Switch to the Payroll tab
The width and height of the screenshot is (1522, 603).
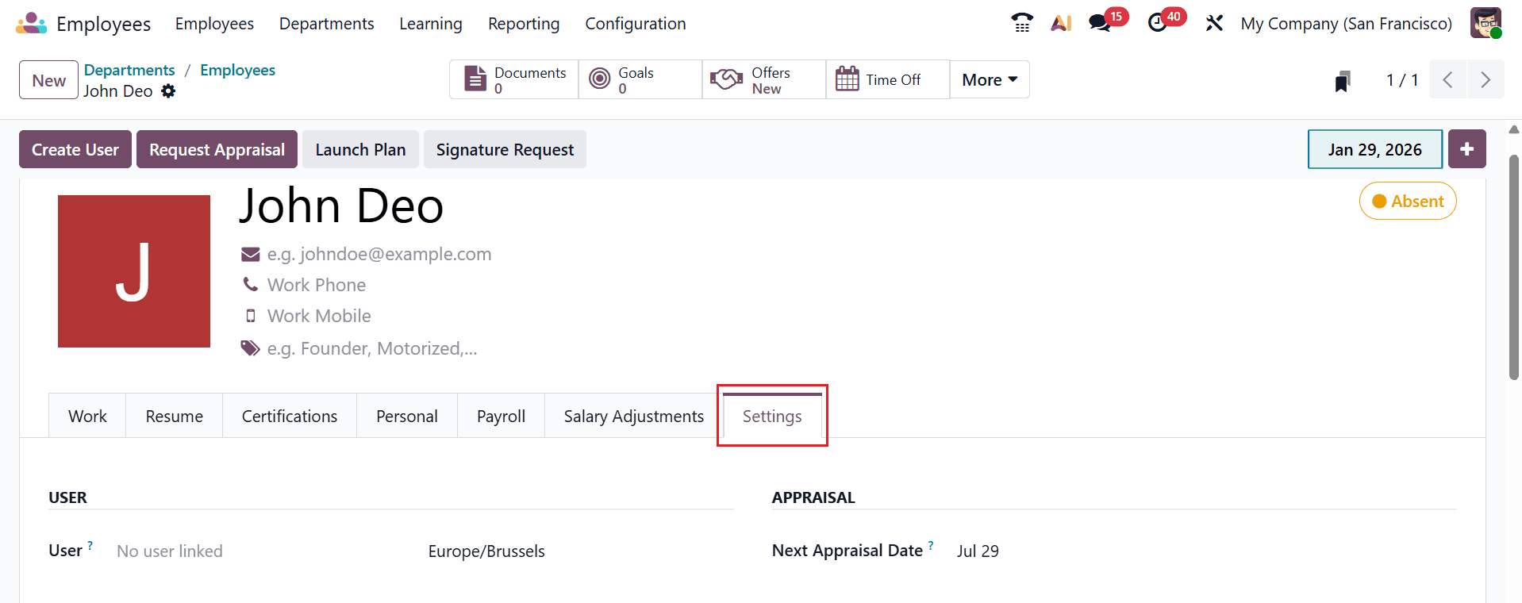click(x=501, y=416)
